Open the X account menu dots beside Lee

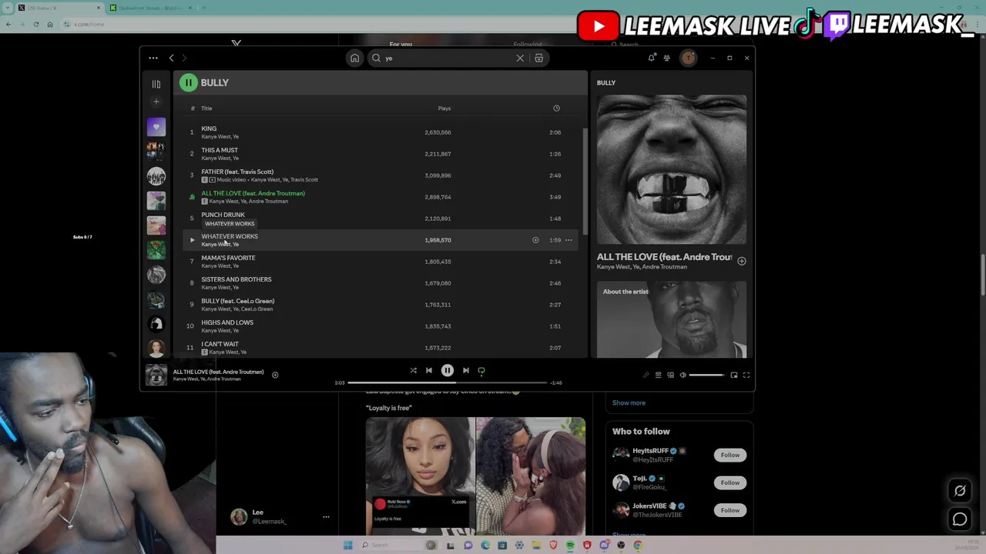click(326, 517)
